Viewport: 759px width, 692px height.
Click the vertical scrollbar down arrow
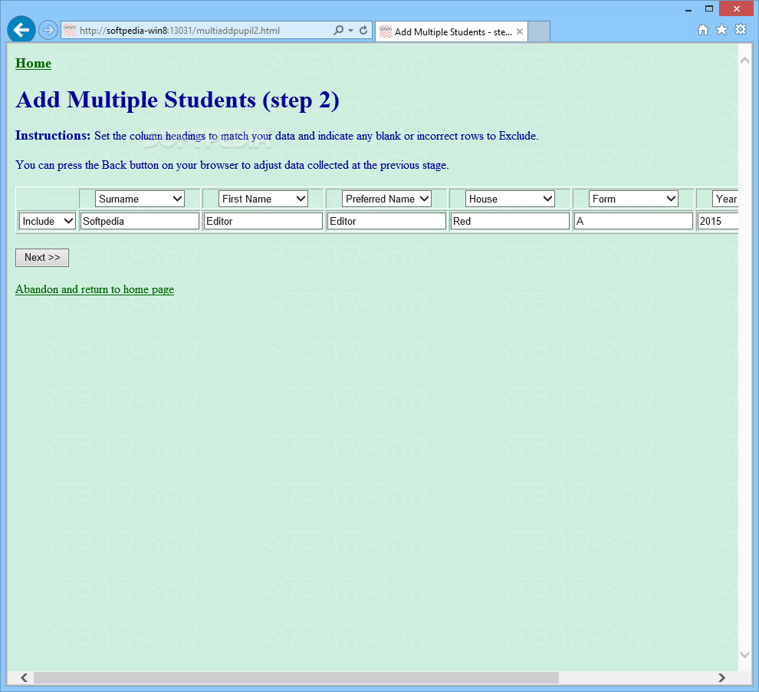coord(745,654)
